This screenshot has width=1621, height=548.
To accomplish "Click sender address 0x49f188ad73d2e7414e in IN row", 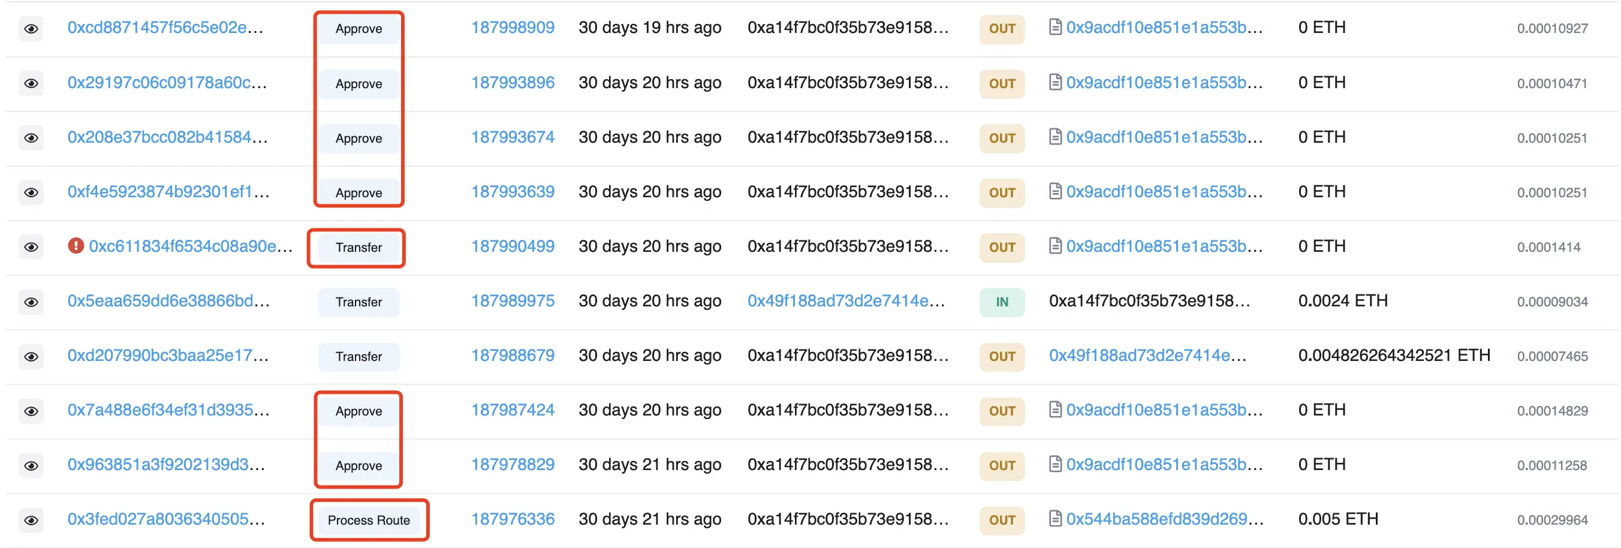I will pyautogui.click(x=846, y=302).
